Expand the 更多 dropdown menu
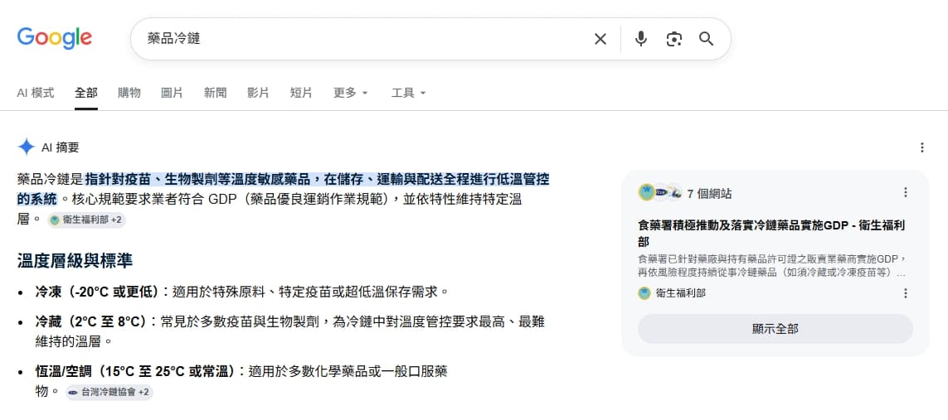The height and width of the screenshot is (420, 948). (351, 93)
